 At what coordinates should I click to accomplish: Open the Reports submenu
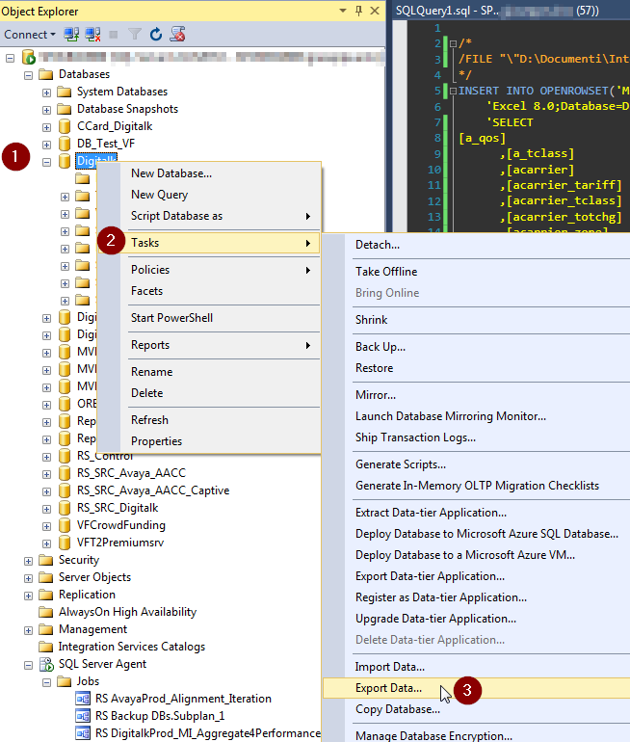click(x=209, y=345)
